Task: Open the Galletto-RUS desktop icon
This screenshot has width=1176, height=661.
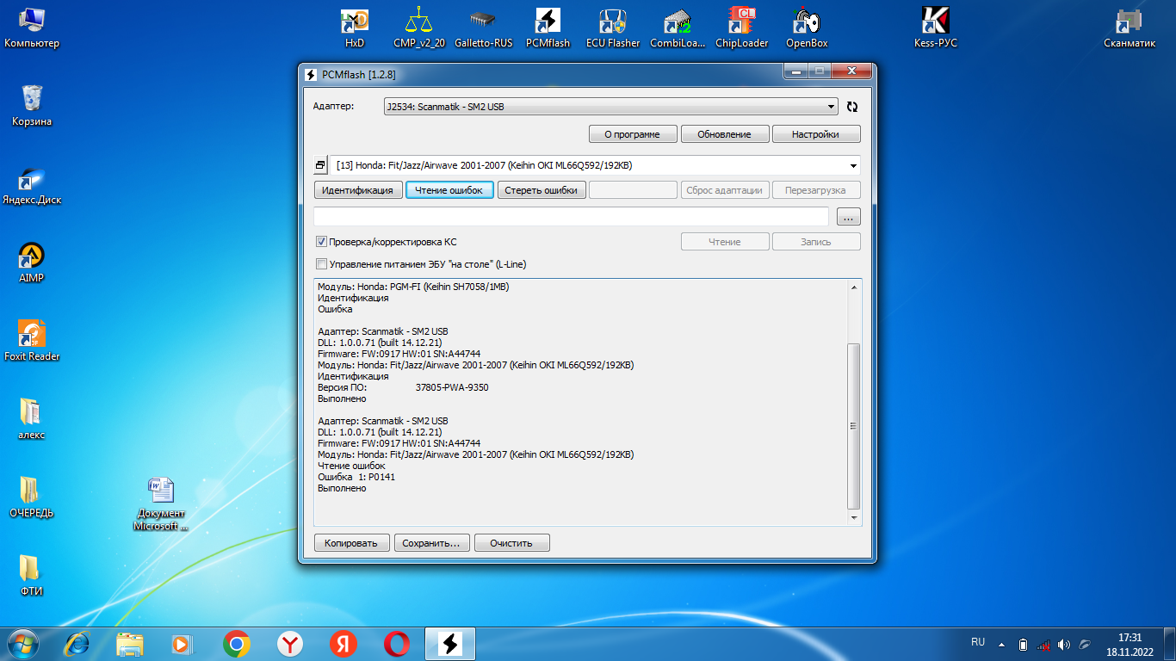Action: [483, 27]
